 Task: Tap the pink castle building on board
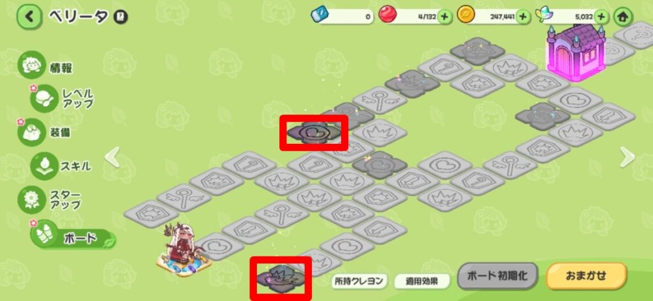click(x=577, y=52)
